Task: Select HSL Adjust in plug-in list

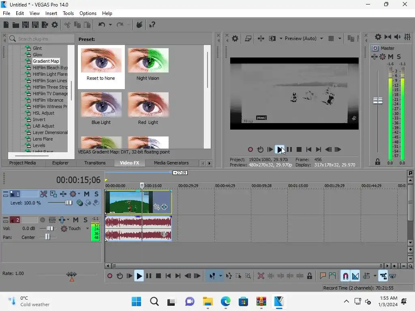Action: click(x=43, y=113)
